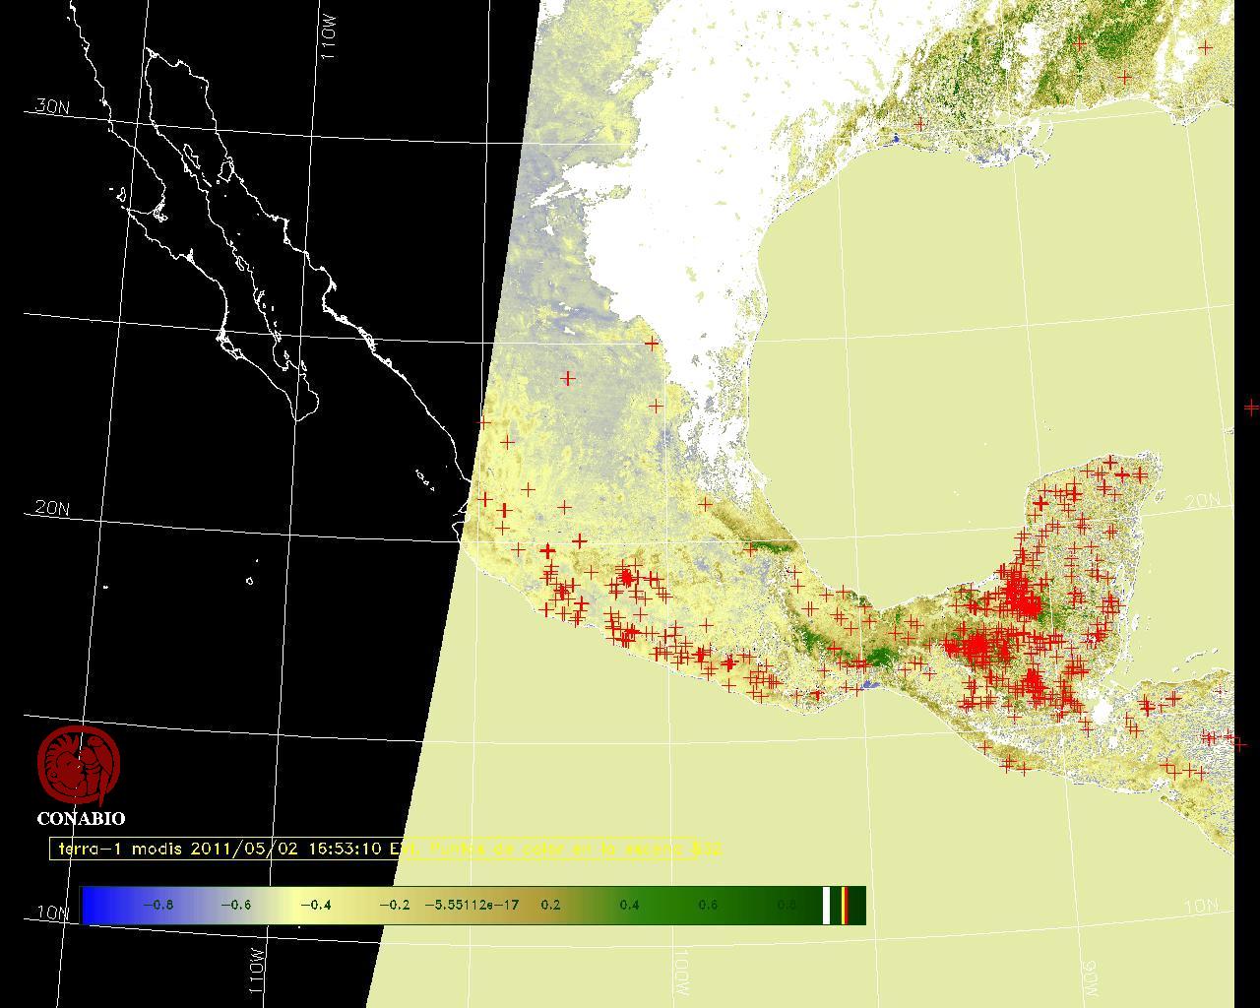This screenshot has width=1260, height=1008.
Task: Pick the -0.4 value on the legend bar
Action: coord(315,906)
